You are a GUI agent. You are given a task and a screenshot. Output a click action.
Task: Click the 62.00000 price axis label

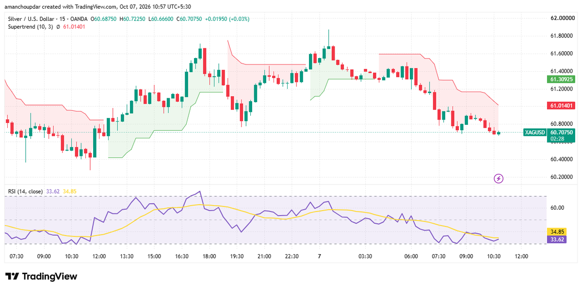562,18
